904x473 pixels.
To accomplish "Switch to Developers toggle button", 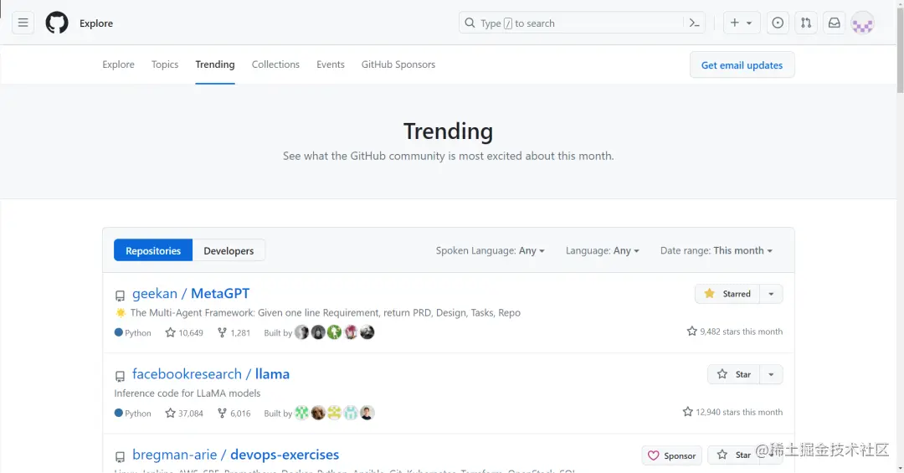I will 229,250.
